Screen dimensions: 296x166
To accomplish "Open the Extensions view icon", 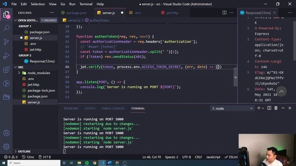I will tap(6, 70).
